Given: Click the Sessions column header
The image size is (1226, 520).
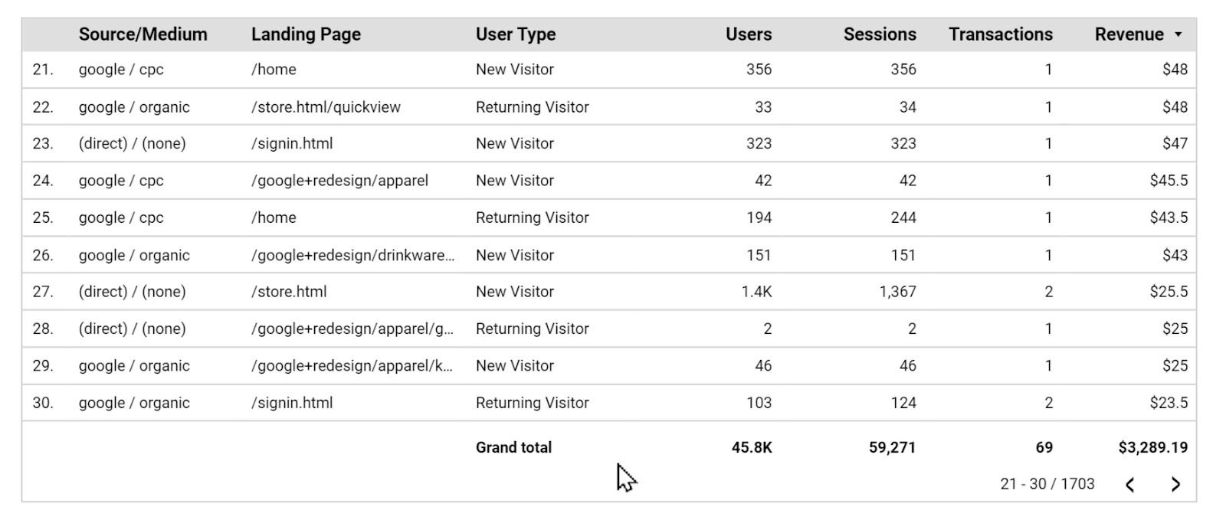Looking at the screenshot, I should click(x=880, y=34).
